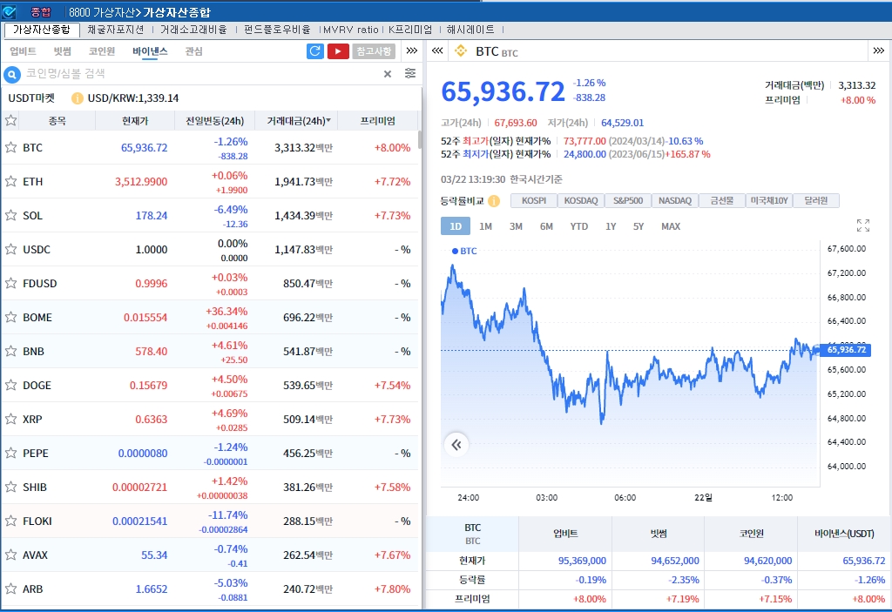892x612 pixels.
Task: Toggle favorite star for SHIB row
Action: tap(10, 487)
